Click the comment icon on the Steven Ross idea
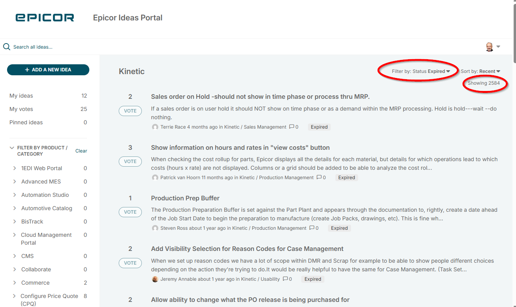The height and width of the screenshot is (307, 516). 312,228
